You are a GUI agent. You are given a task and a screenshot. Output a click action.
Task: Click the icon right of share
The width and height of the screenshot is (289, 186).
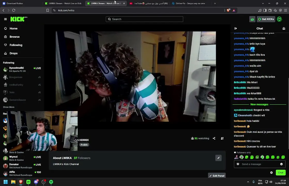222,138
